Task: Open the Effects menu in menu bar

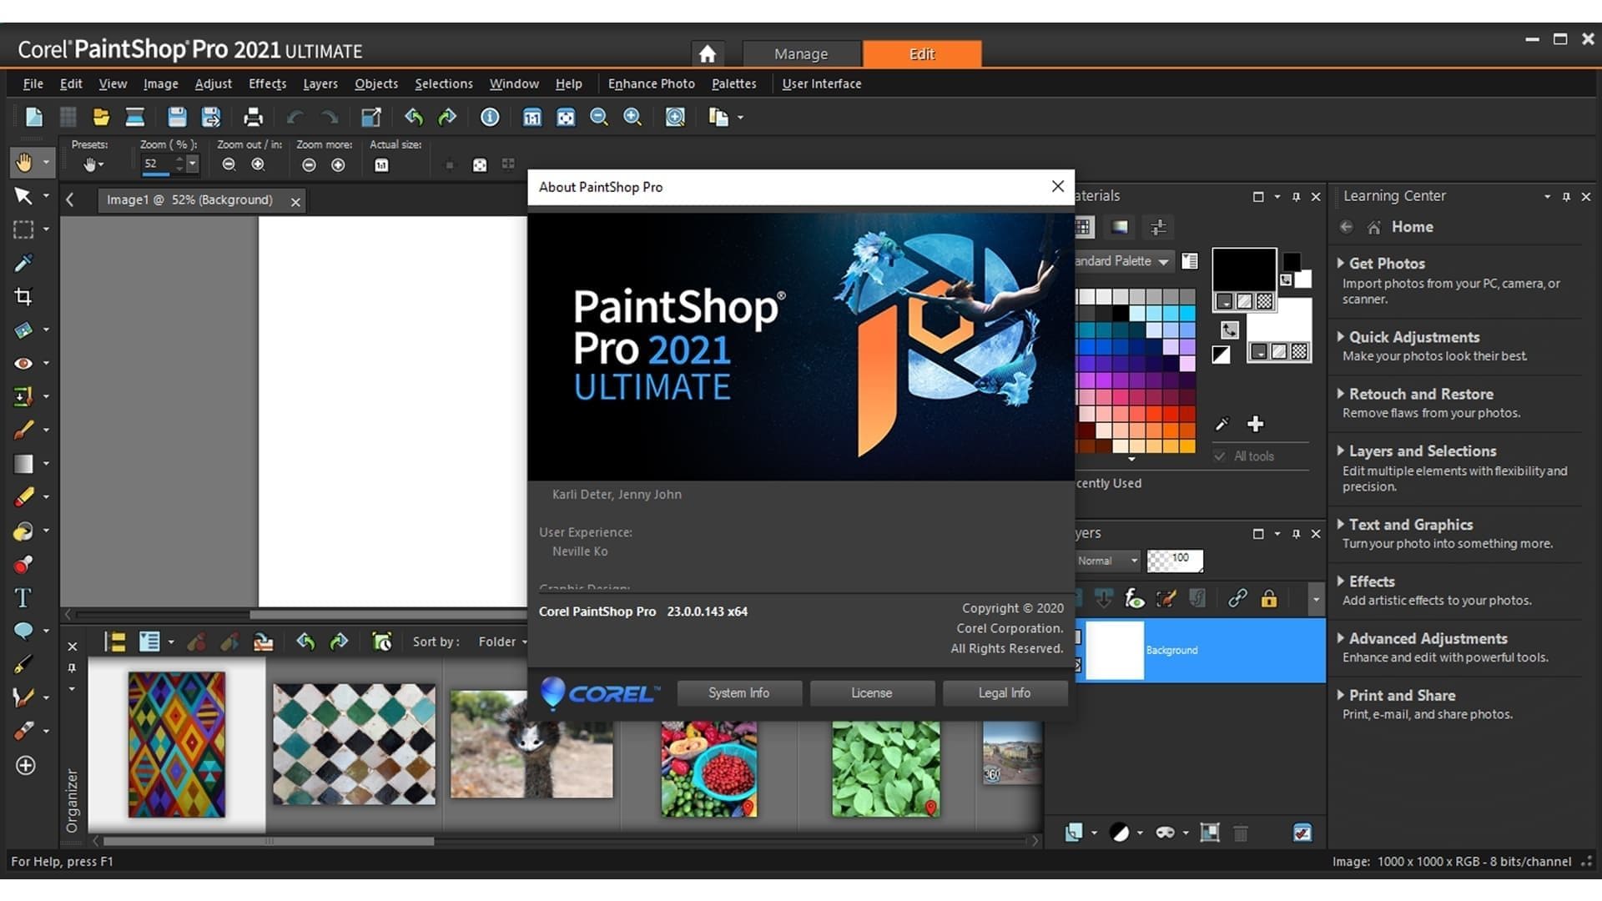Action: coord(265,83)
